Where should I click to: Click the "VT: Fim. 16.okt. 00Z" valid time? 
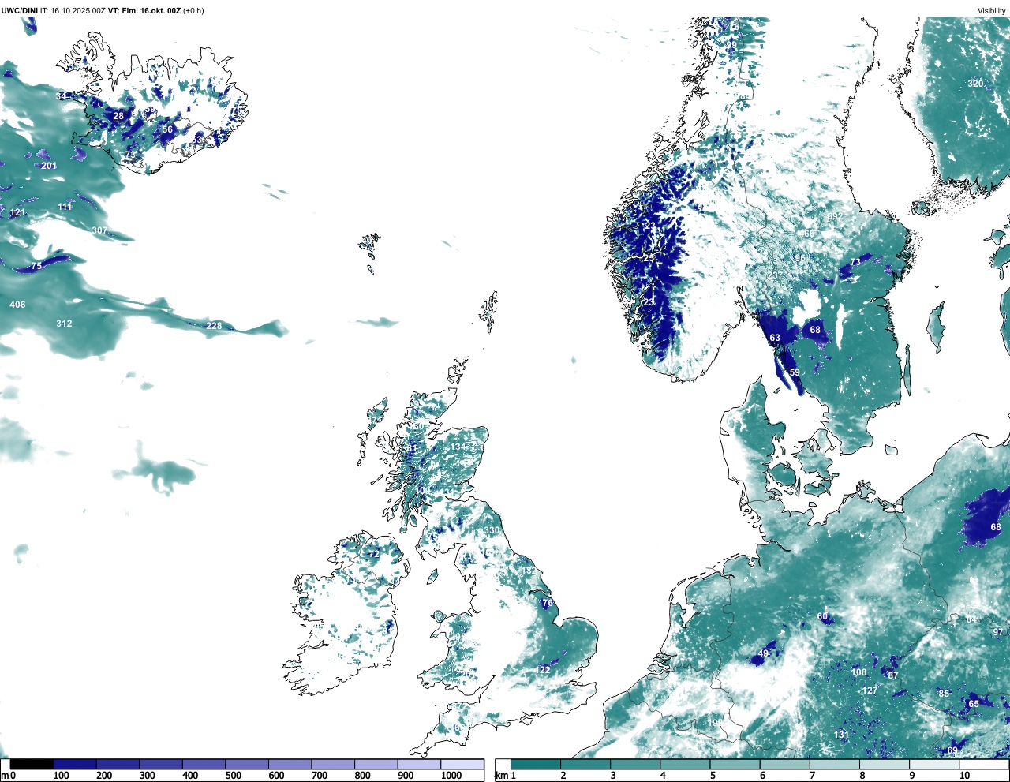144,11
